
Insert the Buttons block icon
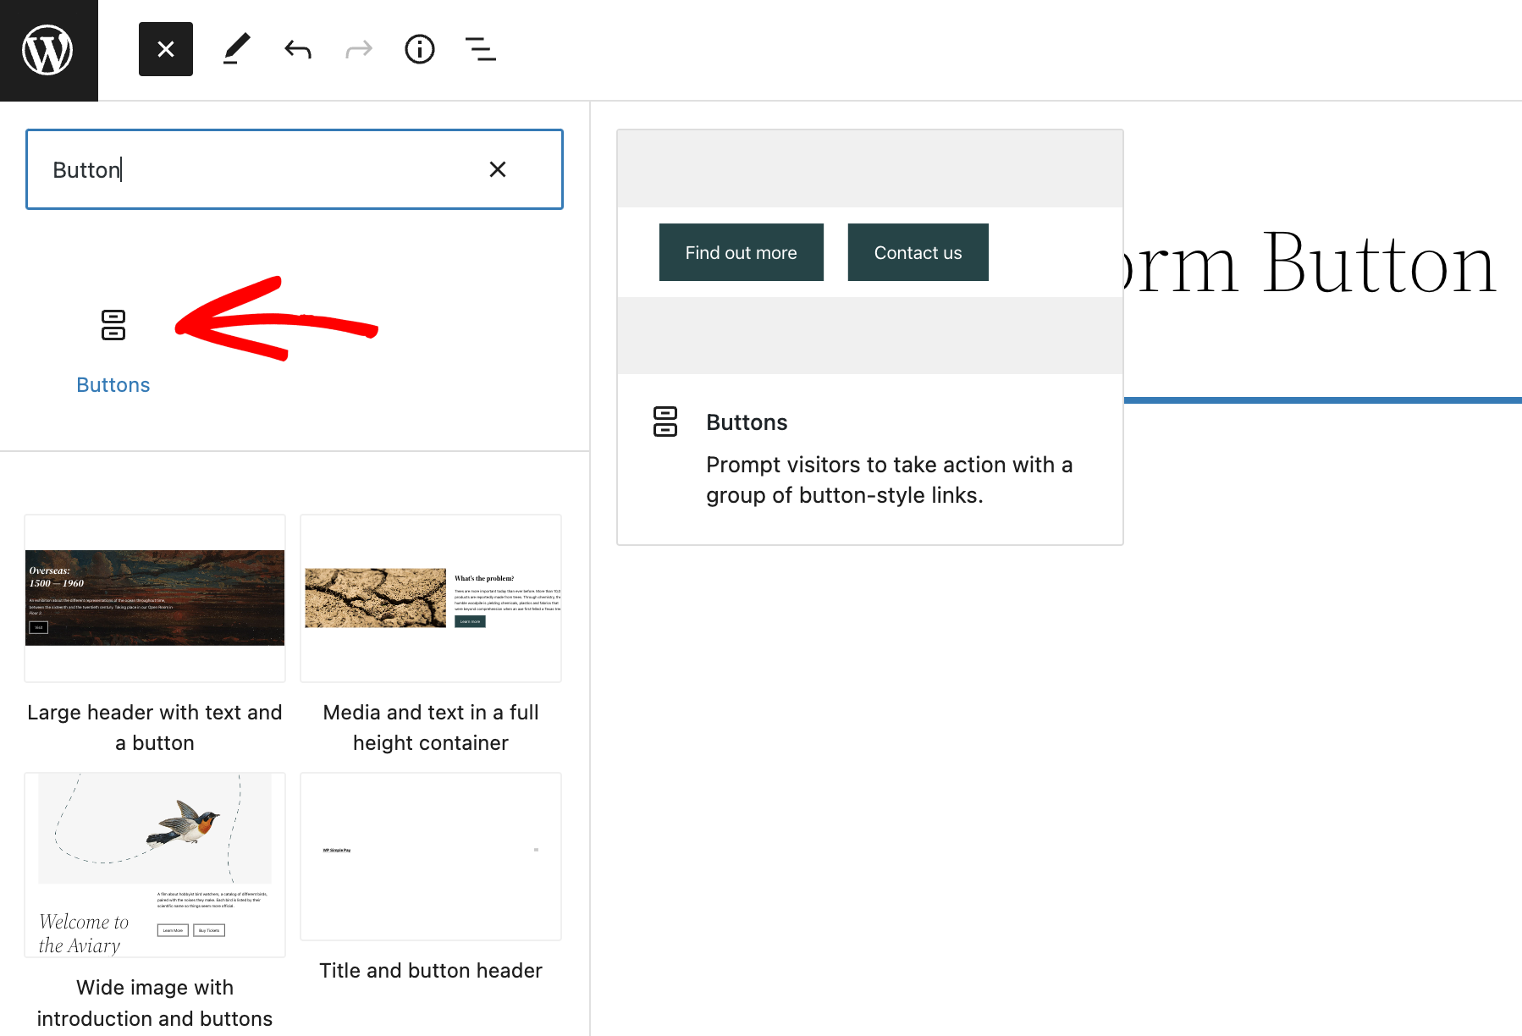point(113,325)
